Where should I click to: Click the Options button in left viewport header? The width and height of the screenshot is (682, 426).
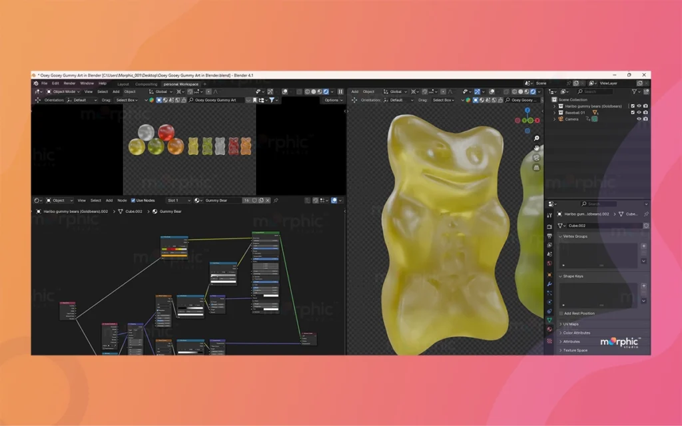coord(332,100)
